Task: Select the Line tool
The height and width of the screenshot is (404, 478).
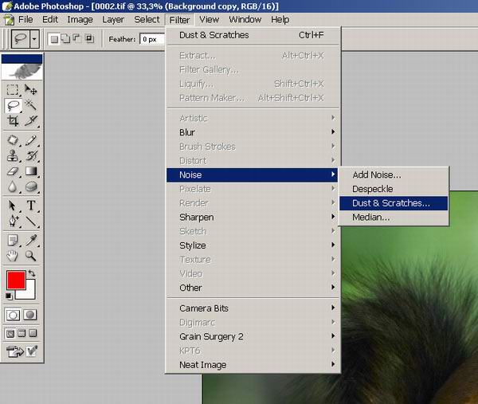Action: pyautogui.click(x=31, y=221)
